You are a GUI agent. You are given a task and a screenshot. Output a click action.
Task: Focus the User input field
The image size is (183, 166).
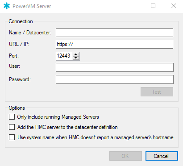[115, 67]
